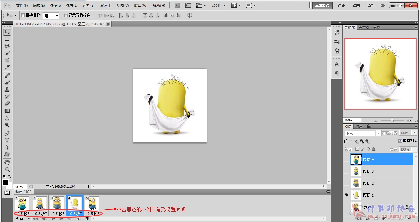Select the Blur tool
Viewport: 420px width, 222px height.
[7, 118]
